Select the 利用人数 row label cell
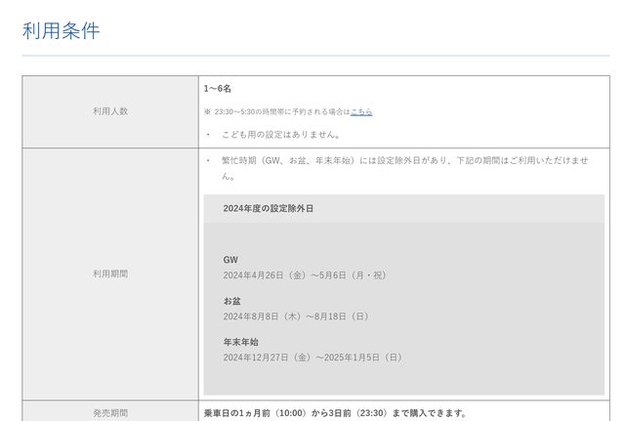This screenshot has width=625, height=421. [110, 111]
